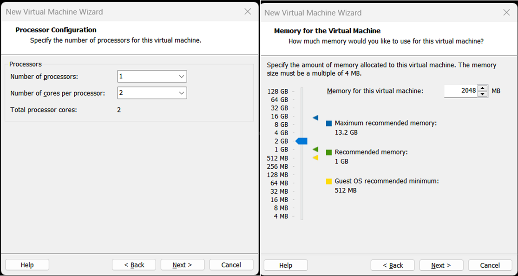Screen dimensions: 518x276
Task: Increase memory with the spinner up arrow
Action: (x=483, y=88)
